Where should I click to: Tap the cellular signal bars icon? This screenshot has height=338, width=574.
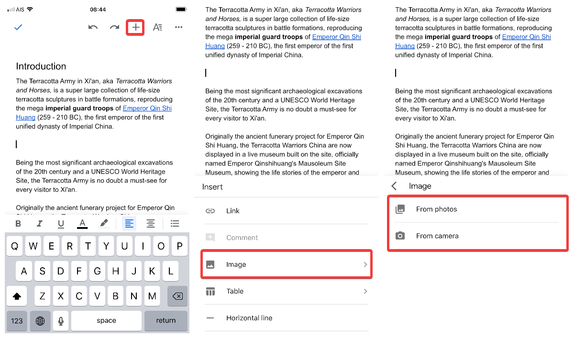[x=11, y=9]
